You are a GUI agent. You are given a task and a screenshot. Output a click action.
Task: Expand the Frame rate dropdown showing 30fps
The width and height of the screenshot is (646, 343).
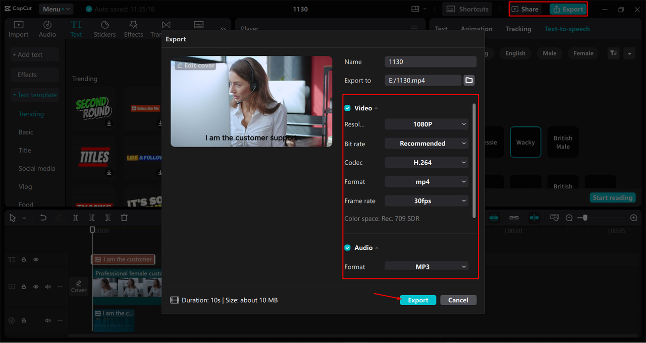426,201
